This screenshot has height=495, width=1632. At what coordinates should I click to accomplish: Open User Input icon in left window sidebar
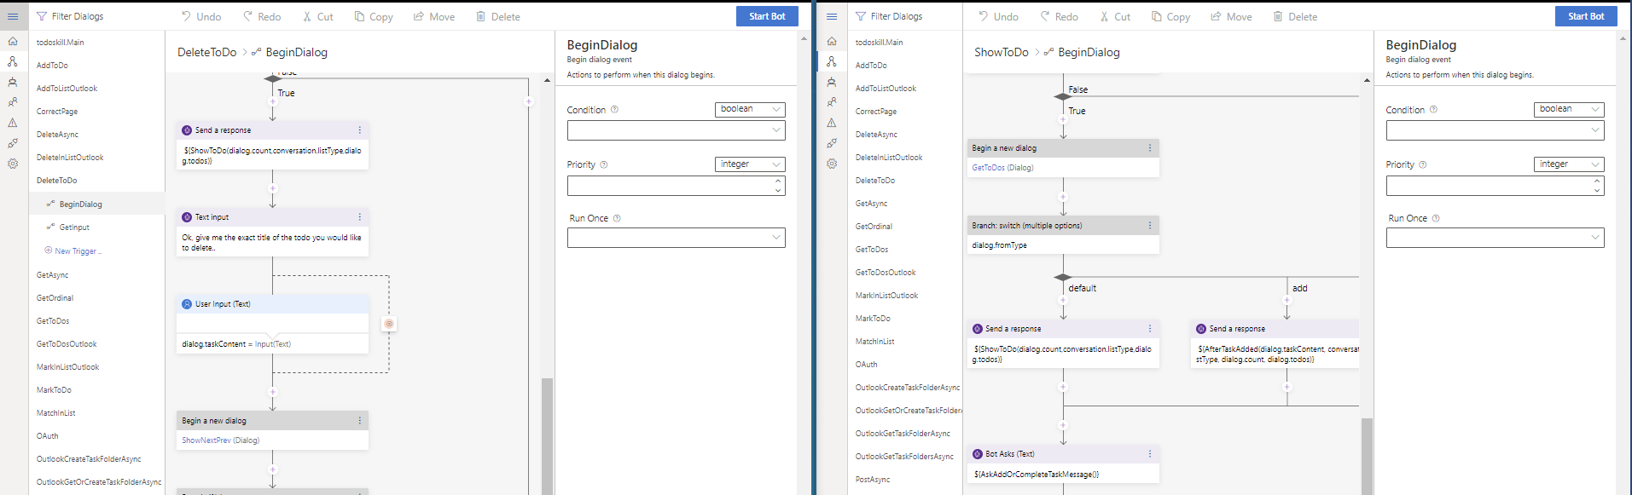(13, 102)
